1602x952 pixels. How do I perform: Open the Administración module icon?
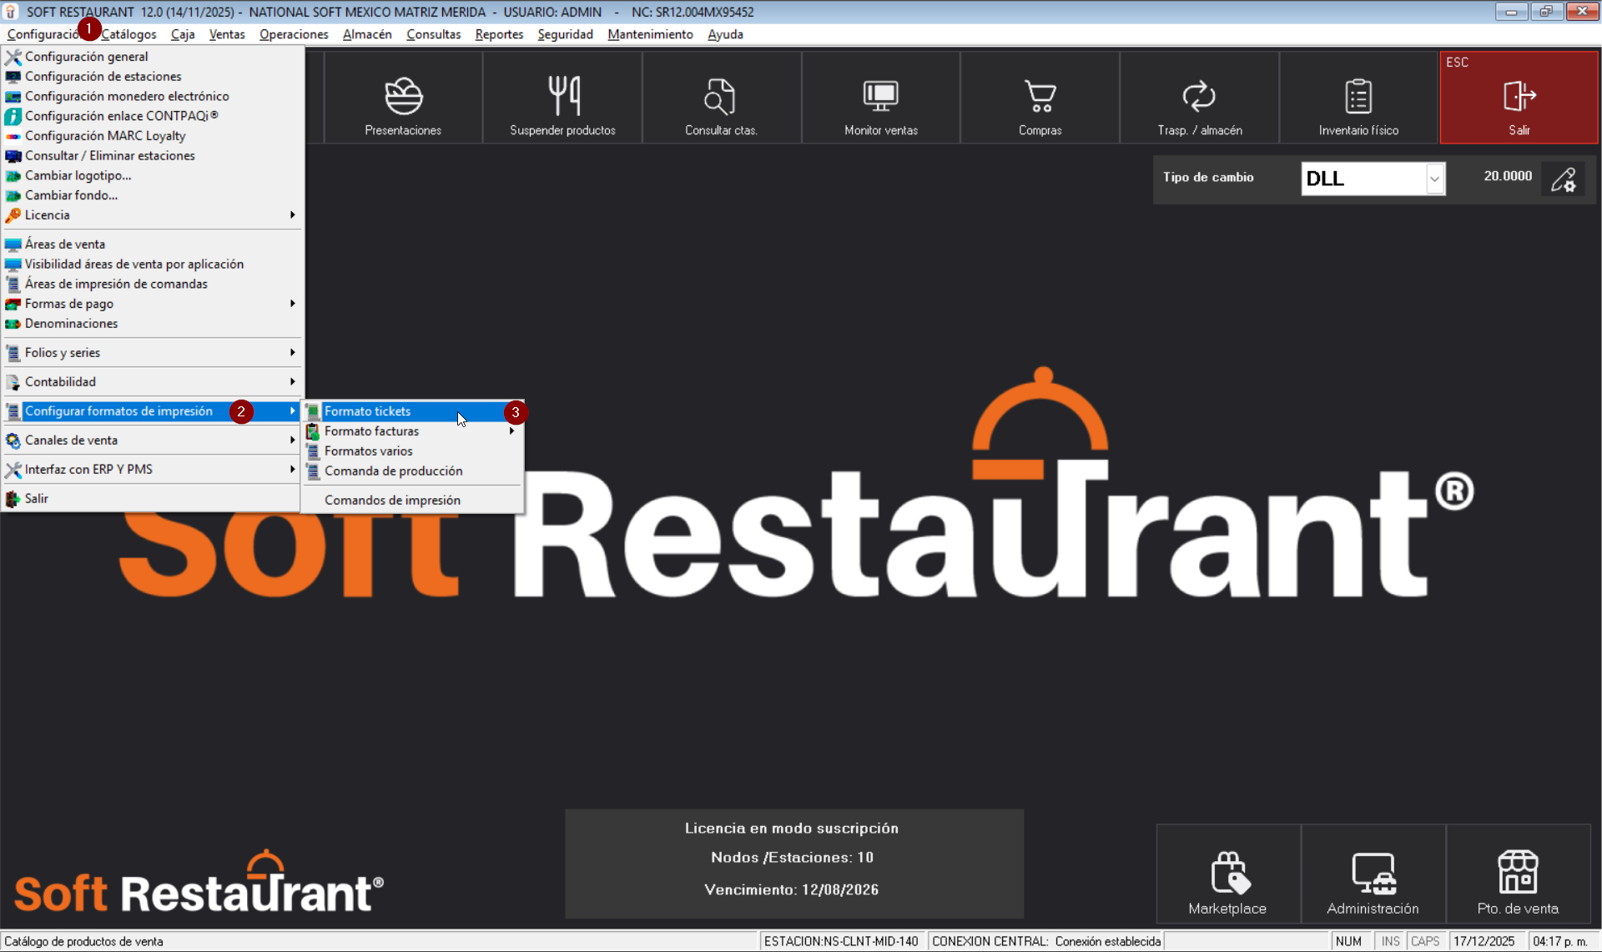tap(1373, 874)
